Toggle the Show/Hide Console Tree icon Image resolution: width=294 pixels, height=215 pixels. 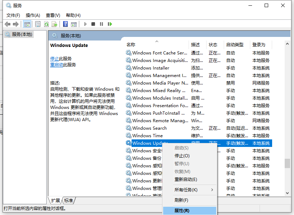pos(27,24)
